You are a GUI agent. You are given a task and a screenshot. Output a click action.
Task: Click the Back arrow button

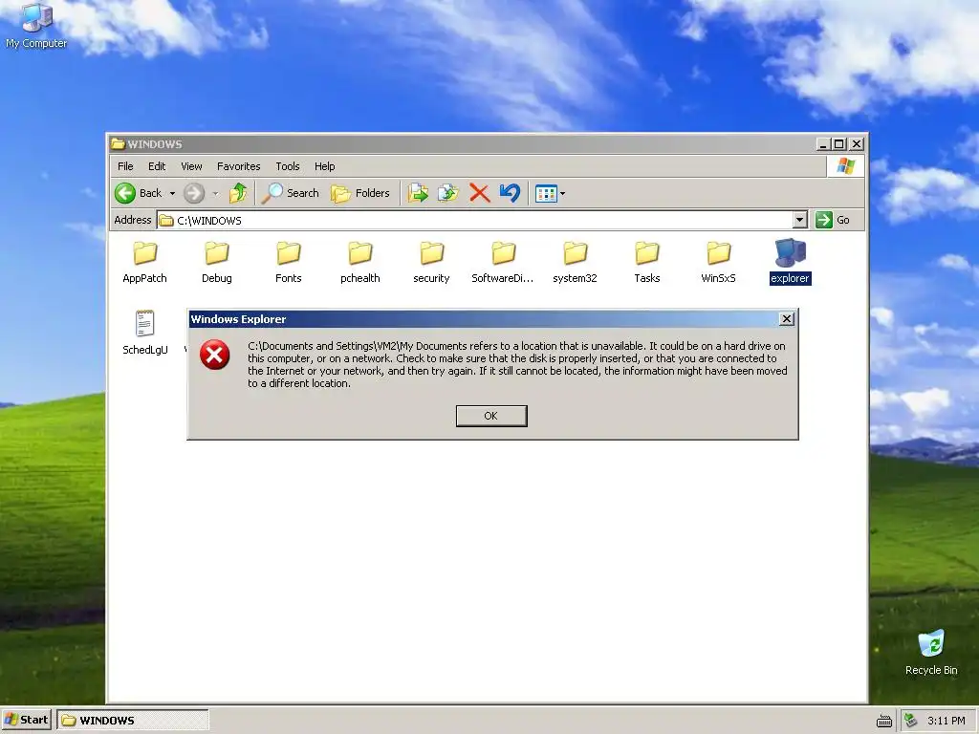point(139,193)
